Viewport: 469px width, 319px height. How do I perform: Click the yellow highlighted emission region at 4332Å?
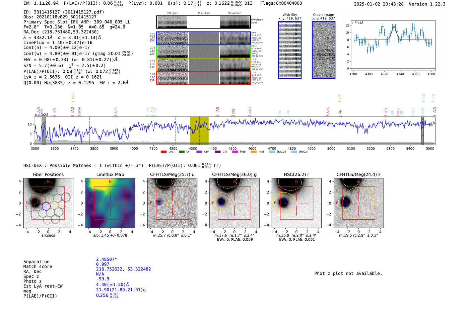(x=199, y=131)
